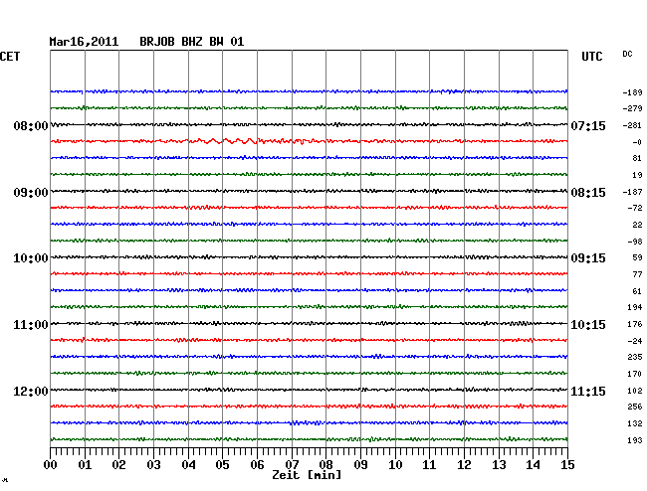
Task: Click the DC value "256"
Action: click(635, 407)
